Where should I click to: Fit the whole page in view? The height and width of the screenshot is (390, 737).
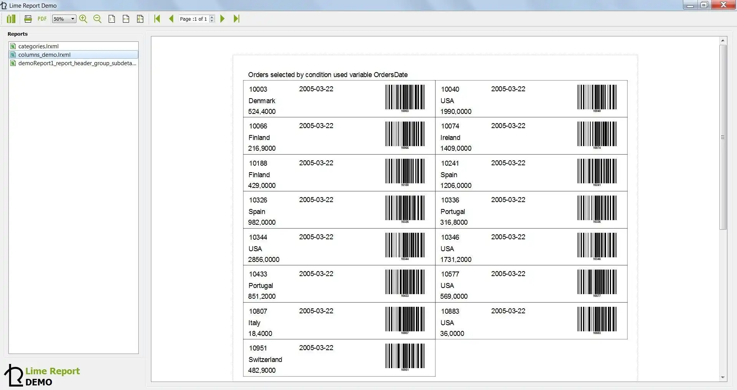[x=140, y=19]
